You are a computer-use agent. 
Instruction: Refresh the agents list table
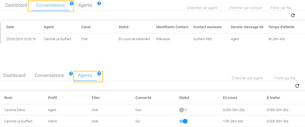297,86
